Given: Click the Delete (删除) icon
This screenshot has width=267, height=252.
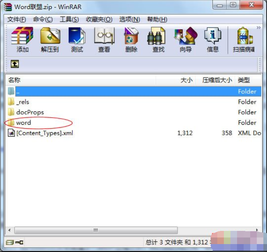Looking at the screenshot, I should pyautogui.click(x=131, y=40).
